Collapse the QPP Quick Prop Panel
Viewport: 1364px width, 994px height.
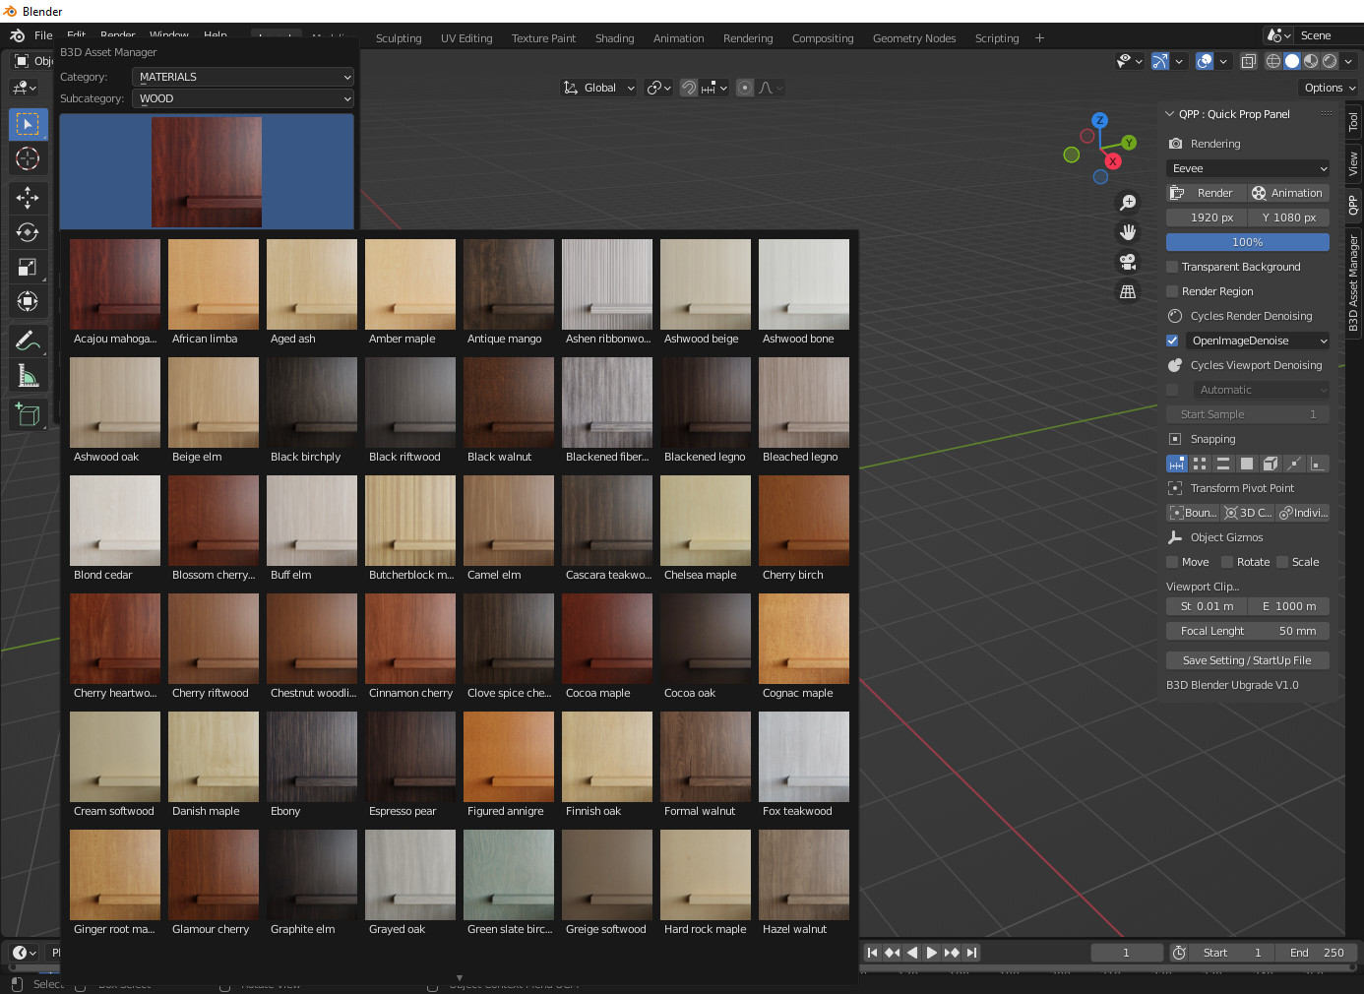[1170, 114]
